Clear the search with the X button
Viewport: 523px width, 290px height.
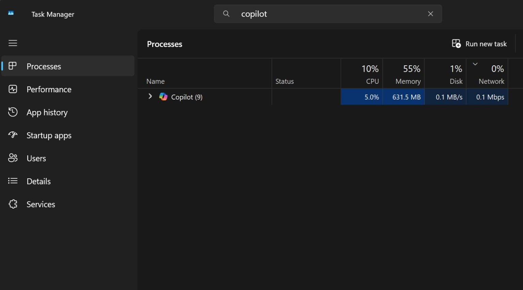coord(430,14)
